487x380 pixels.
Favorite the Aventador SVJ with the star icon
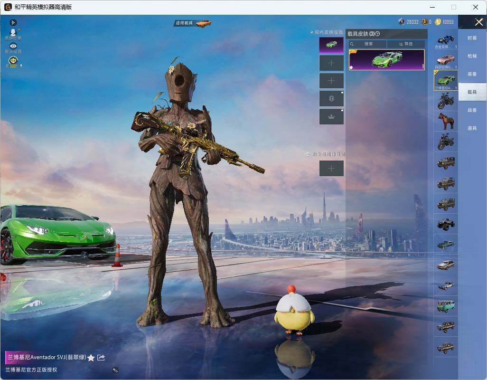coord(91,358)
